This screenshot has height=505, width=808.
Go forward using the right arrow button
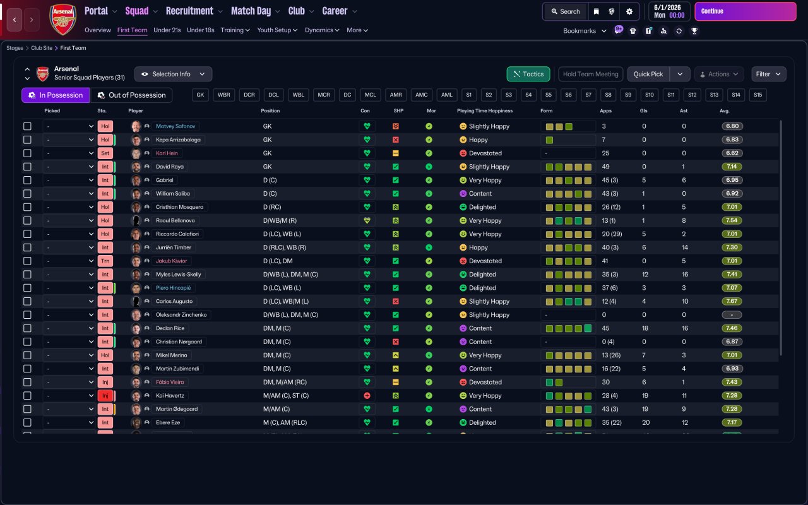tap(32, 20)
